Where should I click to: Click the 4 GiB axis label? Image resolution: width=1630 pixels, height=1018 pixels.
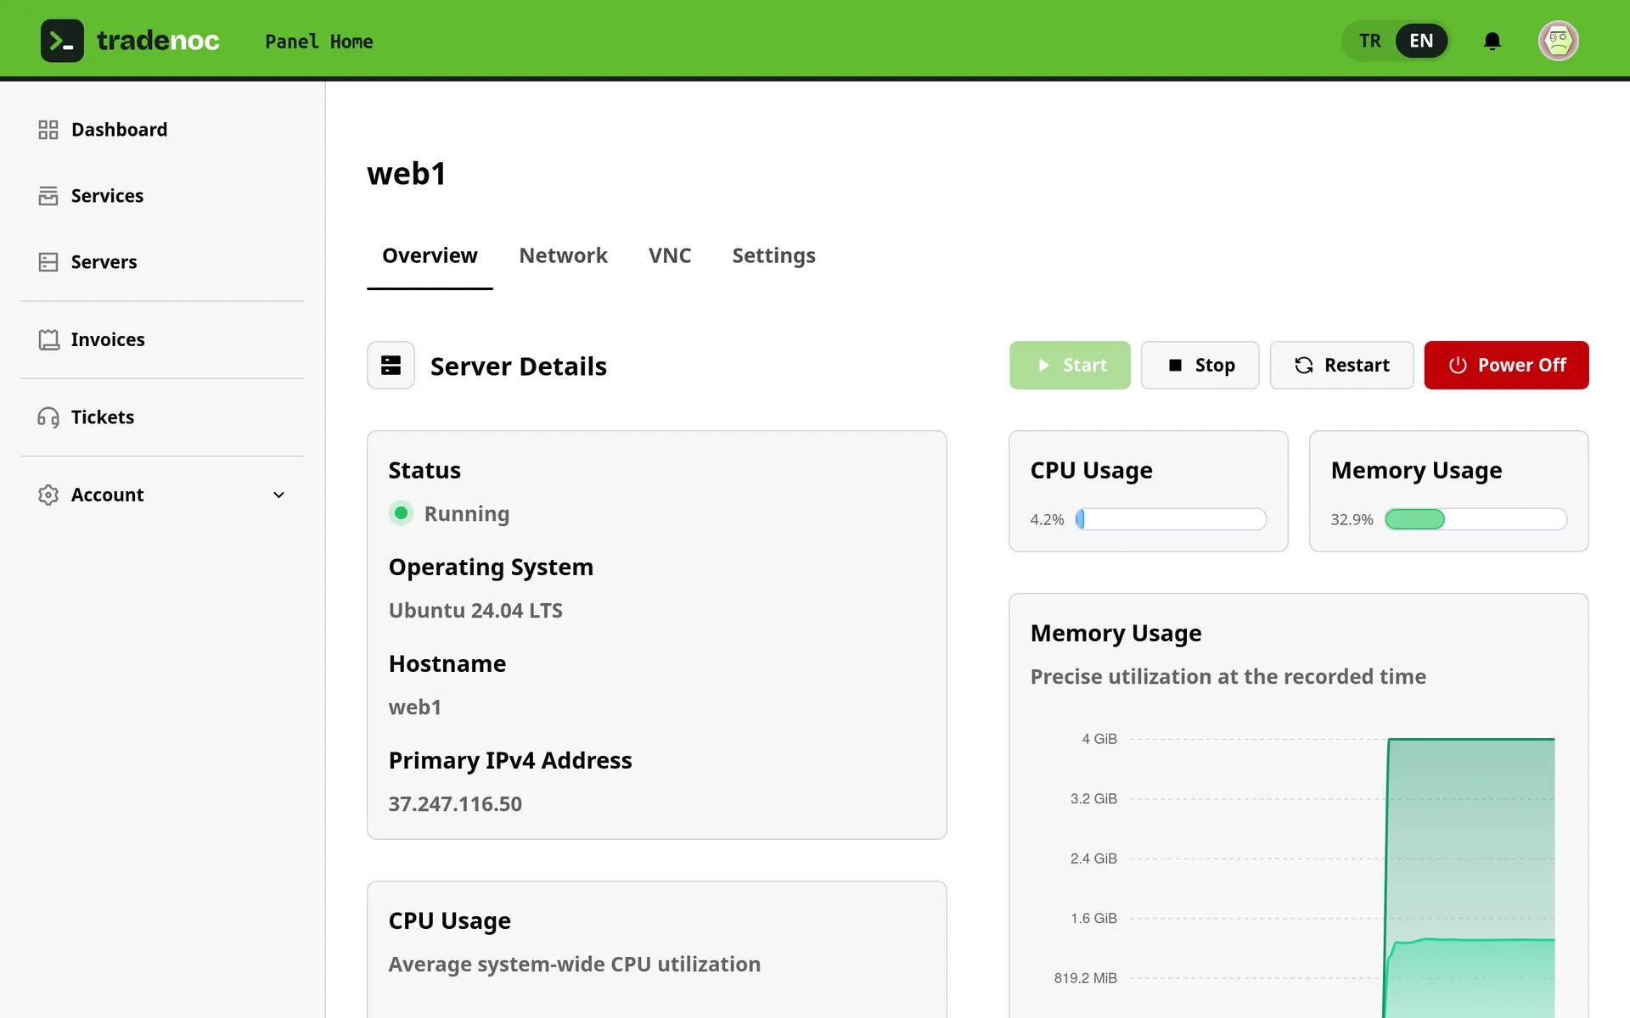pos(1099,739)
